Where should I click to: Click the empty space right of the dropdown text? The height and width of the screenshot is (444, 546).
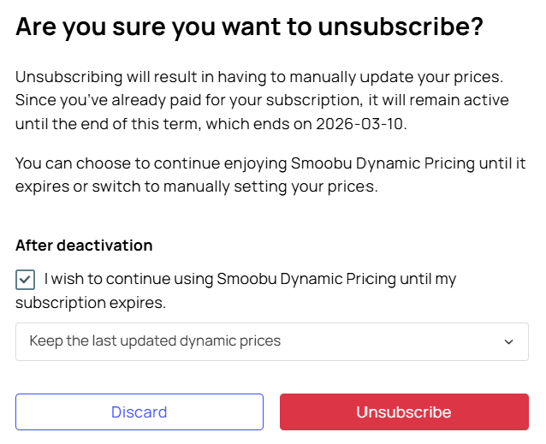click(390, 341)
